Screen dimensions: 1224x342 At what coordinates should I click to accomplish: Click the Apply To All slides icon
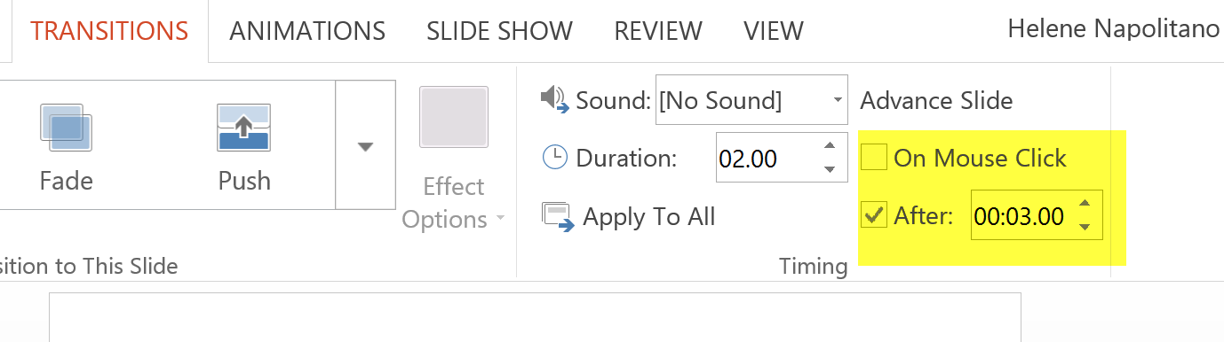[557, 216]
